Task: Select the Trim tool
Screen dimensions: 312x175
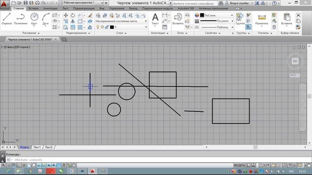Action: click(x=80, y=15)
